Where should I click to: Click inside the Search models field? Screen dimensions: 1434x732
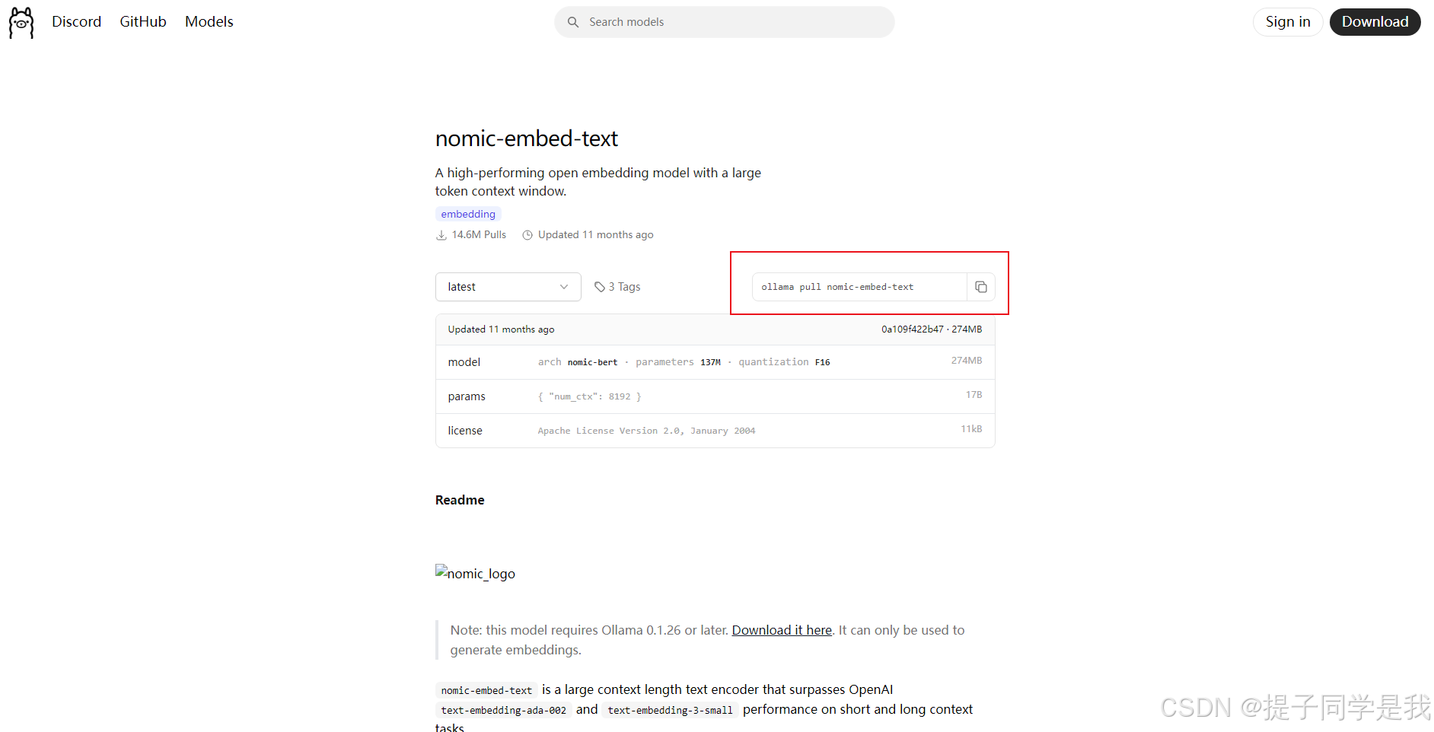(723, 22)
